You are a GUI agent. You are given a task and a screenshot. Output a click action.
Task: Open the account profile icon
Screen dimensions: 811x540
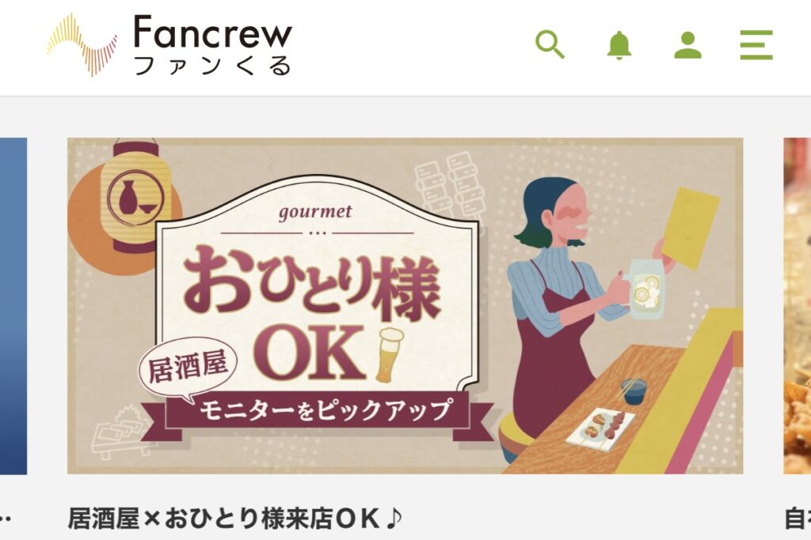[x=687, y=45]
